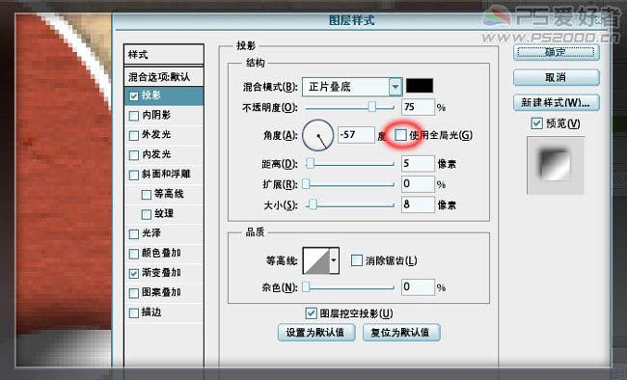Enable 消除锯齿 anti-alias checkbox

pyautogui.click(x=356, y=260)
